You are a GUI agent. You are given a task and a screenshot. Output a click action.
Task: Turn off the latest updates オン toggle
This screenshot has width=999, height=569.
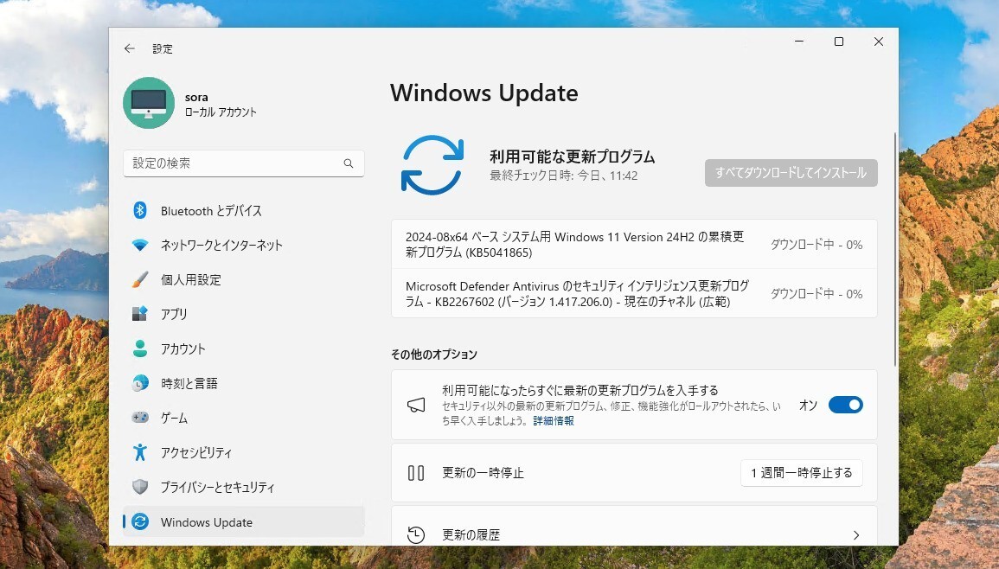[x=845, y=404]
